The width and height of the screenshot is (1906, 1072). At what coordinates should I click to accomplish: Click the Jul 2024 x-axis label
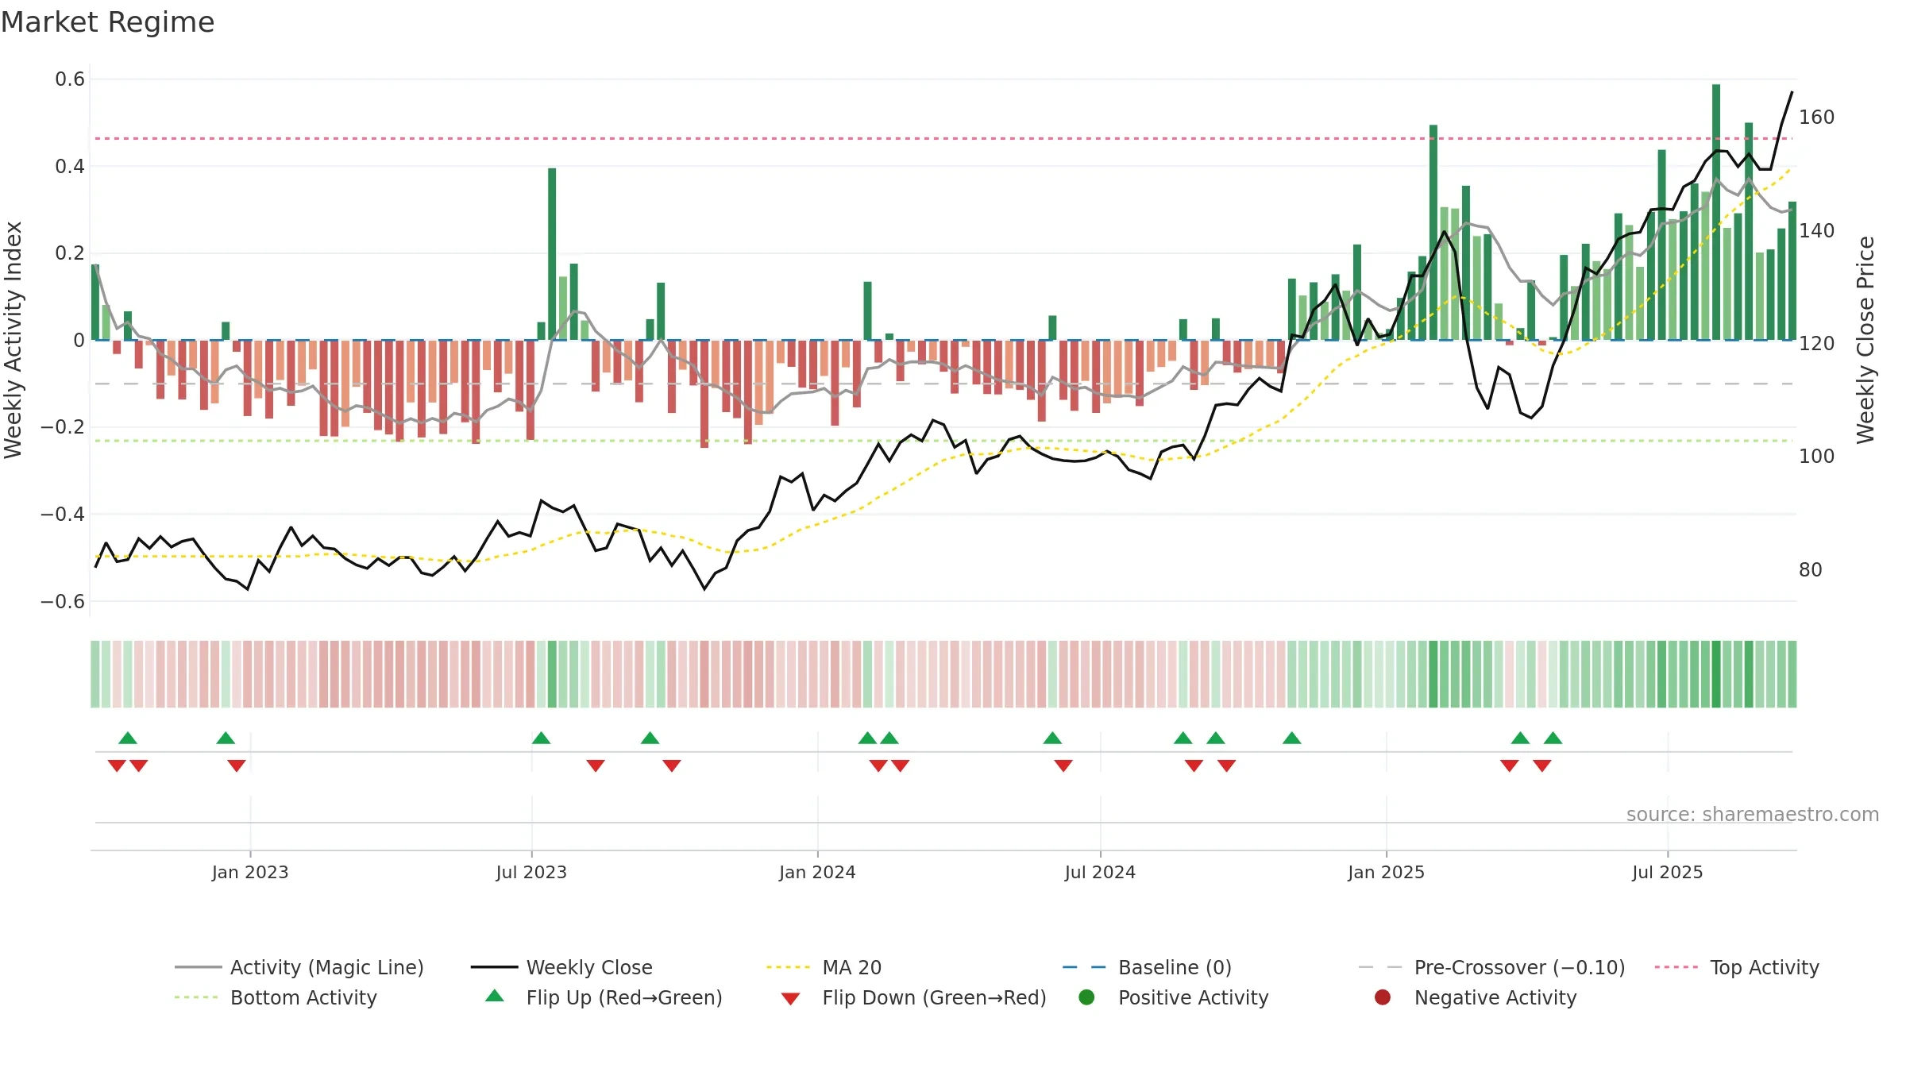tap(1100, 872)
